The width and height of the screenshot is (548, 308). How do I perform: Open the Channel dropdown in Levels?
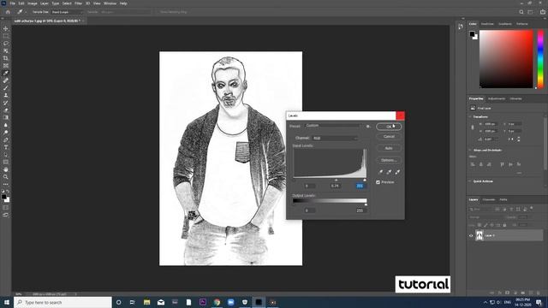335,139
